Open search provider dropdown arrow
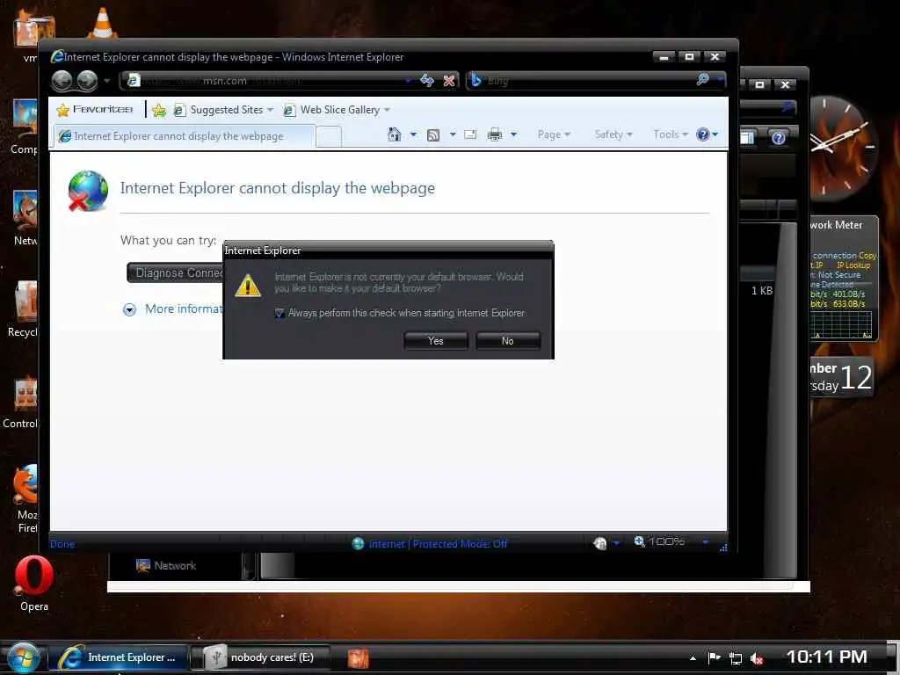This screenshot has width=900, height=675. click(719, 79)
